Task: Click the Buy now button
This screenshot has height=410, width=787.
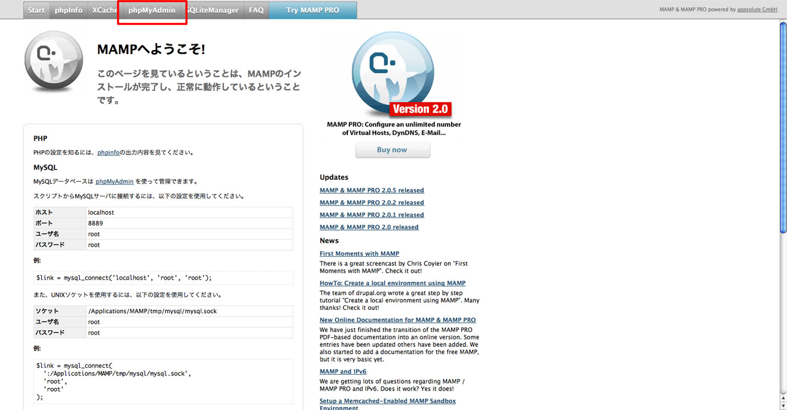Action: point(392,150)
